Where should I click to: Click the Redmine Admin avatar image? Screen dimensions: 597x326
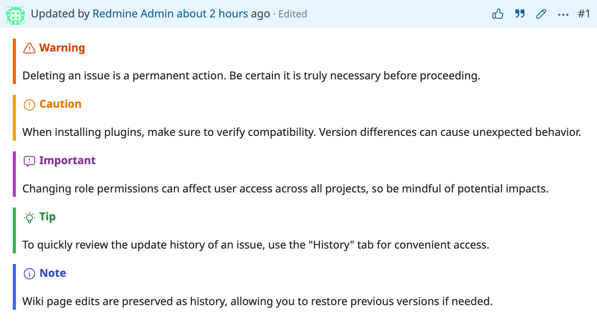(16, 15)
